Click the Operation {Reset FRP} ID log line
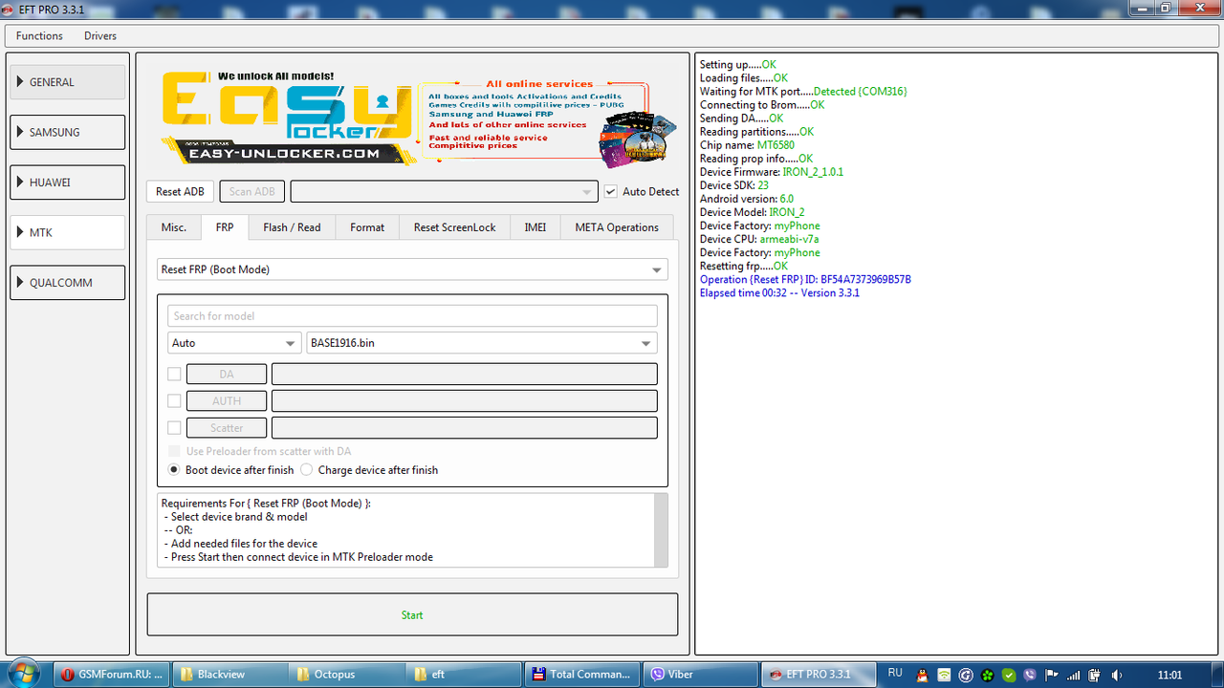This screenshot has height=688, width=1224. (x=805, y=279)
